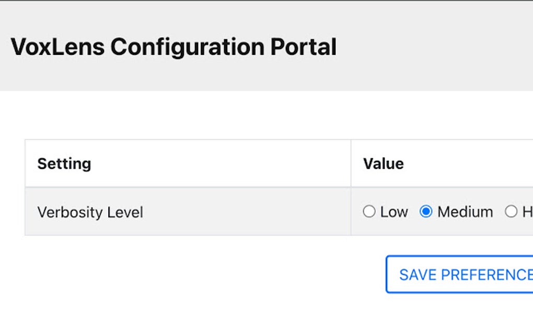
Task: Click the partially visible High option label
Action: (x=527, y=212)
